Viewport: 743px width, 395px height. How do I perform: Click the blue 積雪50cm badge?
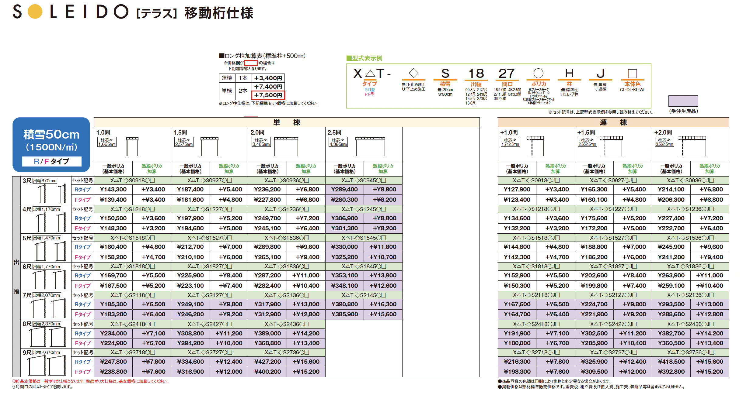[x=51, y=145]
